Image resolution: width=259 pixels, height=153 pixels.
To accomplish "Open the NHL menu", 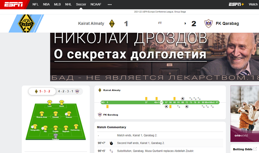I will coord(68,5).
